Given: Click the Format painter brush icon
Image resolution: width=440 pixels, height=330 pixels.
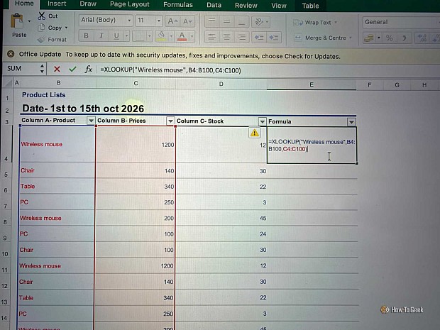Looking at the screenshot, I should pos(42,40).
